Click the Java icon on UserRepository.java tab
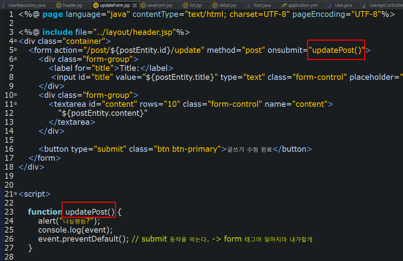The image size is (403, 261). coord(4,5)
